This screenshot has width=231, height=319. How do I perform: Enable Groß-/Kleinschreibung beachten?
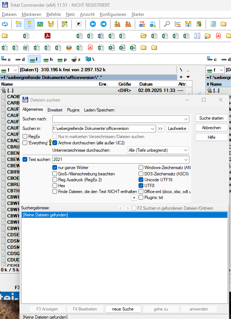[x=55, y=174]
